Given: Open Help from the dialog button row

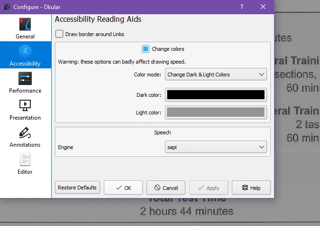Looking at the screenshot, I should click(251, 188).
